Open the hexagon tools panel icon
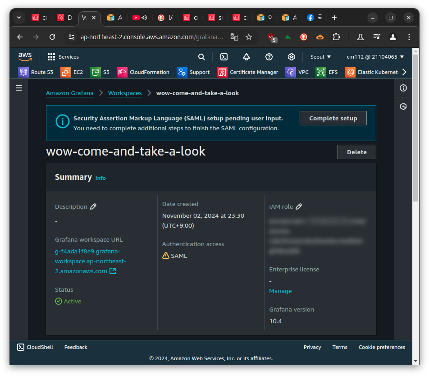 point(403,106)
